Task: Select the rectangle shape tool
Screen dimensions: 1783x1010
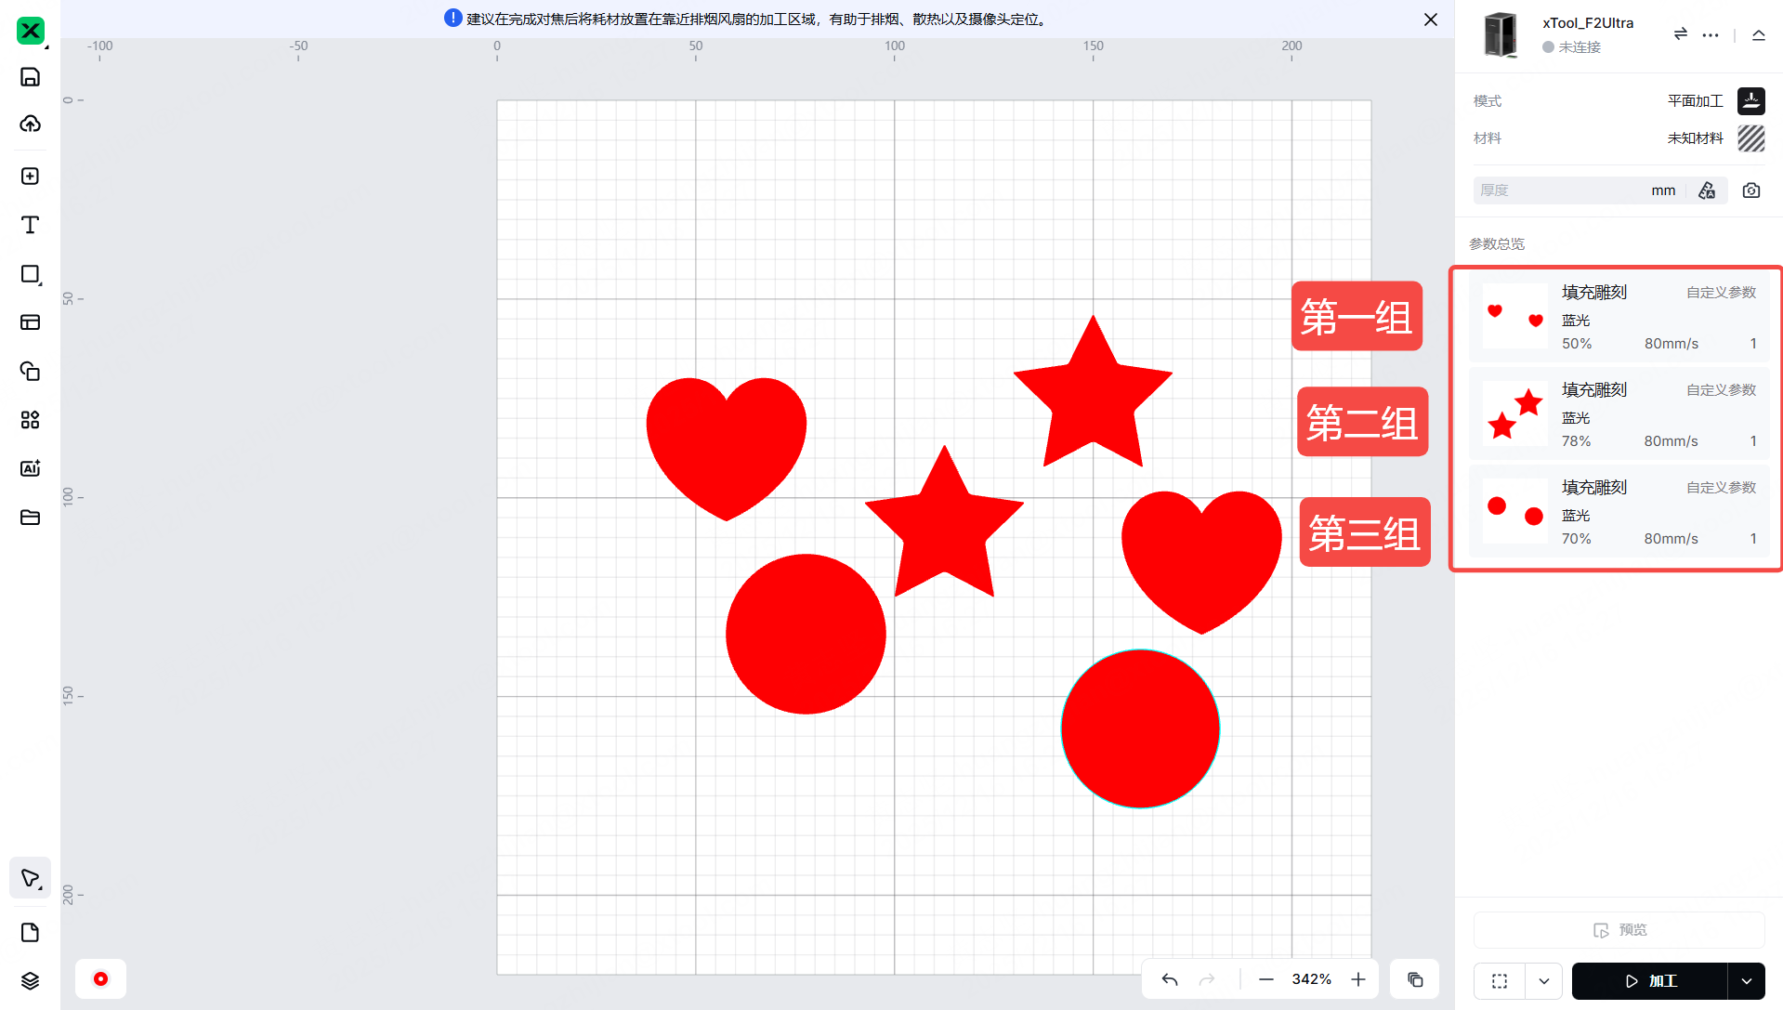Action: click(30, 274)
